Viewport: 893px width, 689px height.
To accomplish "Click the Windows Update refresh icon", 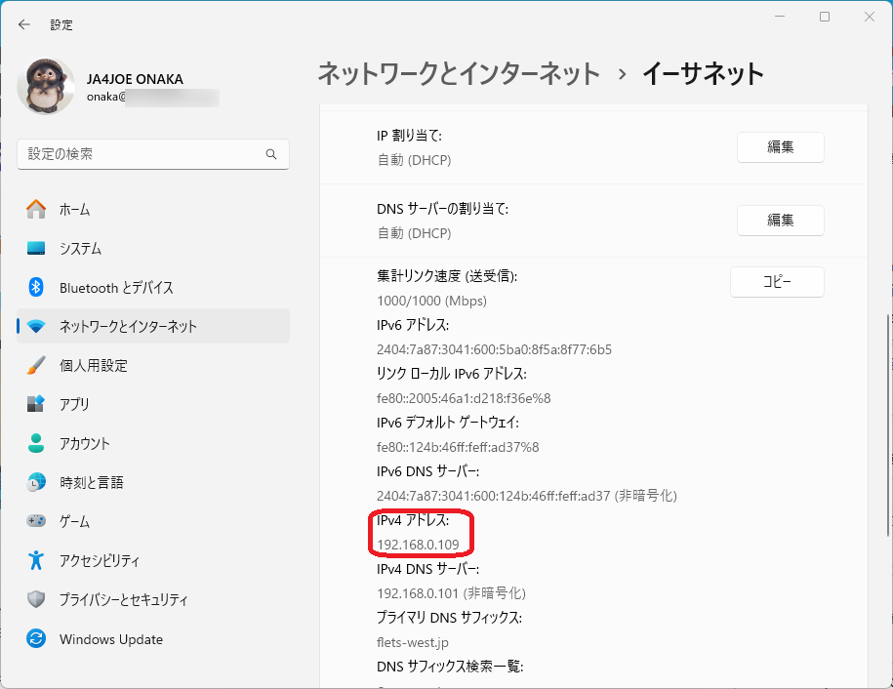I will (x=36, y=638).
